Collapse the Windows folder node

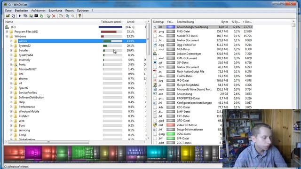pos(7,37)
